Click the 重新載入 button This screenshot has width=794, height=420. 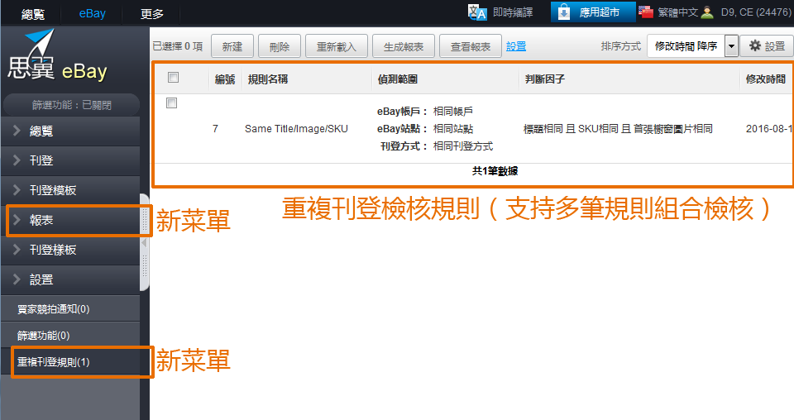pyautogui.click(x=337, y=46)
